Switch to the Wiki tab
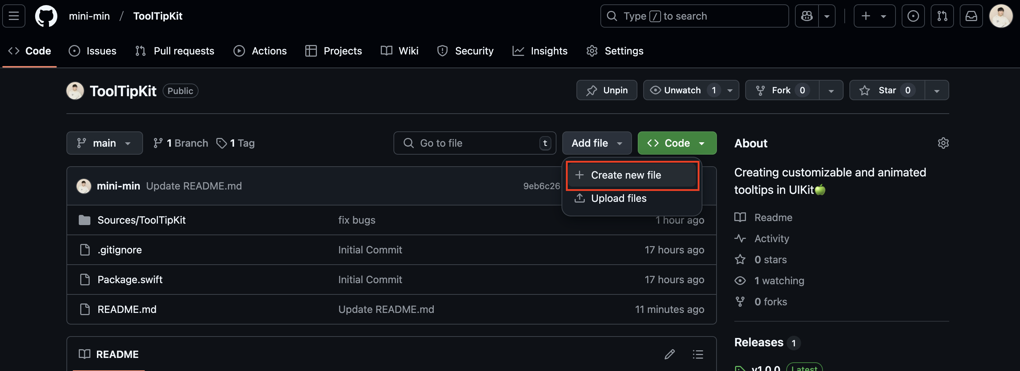This screenshot has height=371, width=1020. (399, 51)
